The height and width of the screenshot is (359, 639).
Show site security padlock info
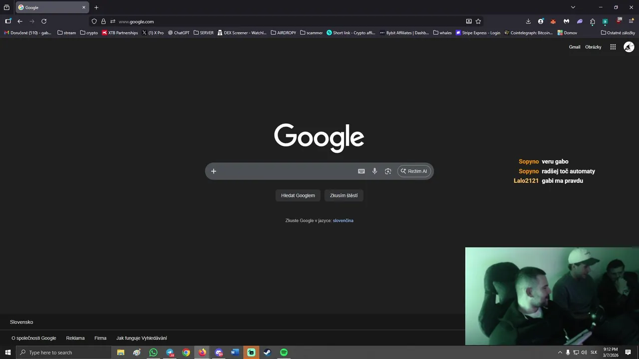tap(103, 21)
